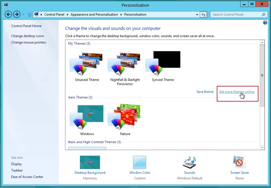
Task: Click Get more themes online link
Action: tap(236, 92)
